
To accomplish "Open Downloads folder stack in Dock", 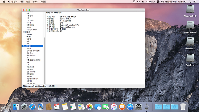I will [x=175, y=107].
